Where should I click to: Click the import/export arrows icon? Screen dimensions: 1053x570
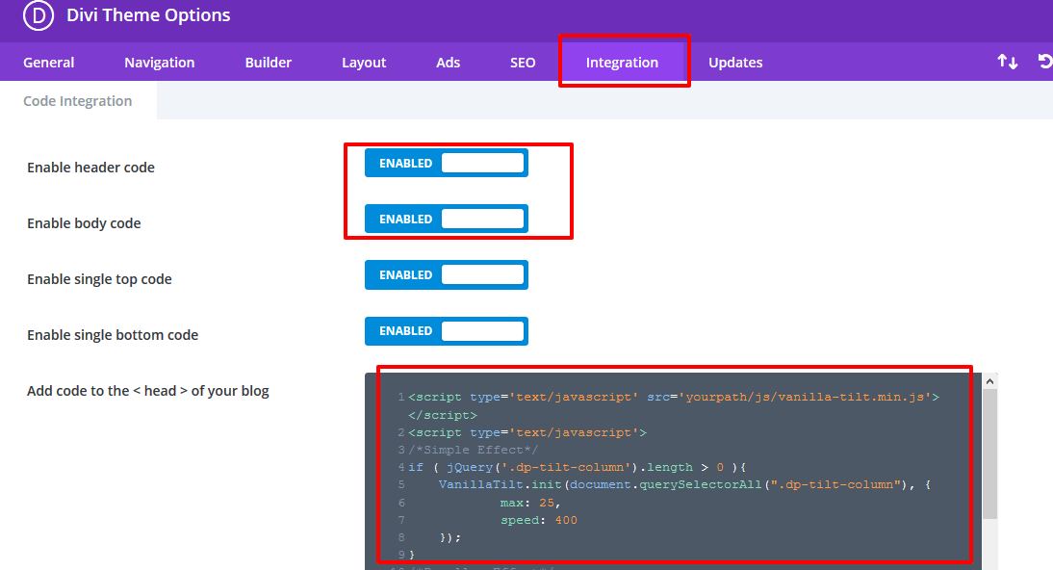click(x=1008, y=62)
